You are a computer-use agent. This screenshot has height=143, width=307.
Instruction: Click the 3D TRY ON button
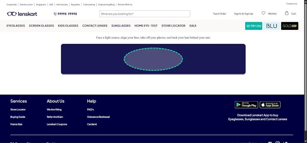(254, 26)
